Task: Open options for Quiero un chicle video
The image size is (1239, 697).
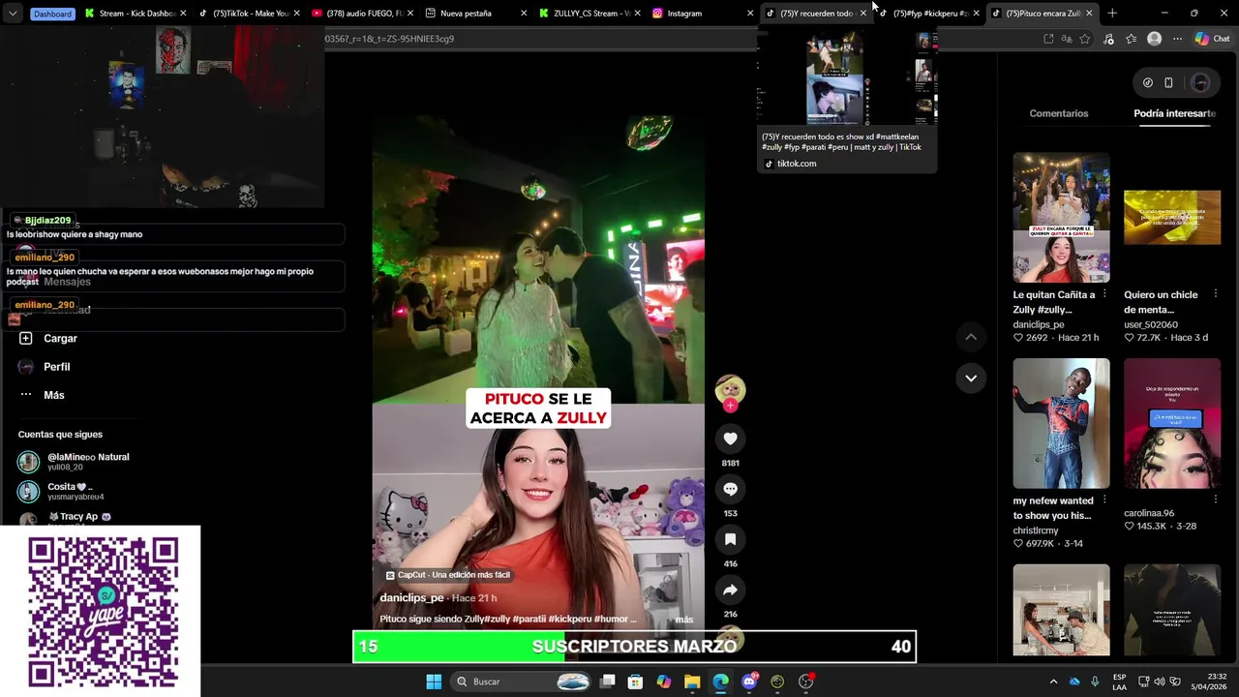Action: point(1215,294)
